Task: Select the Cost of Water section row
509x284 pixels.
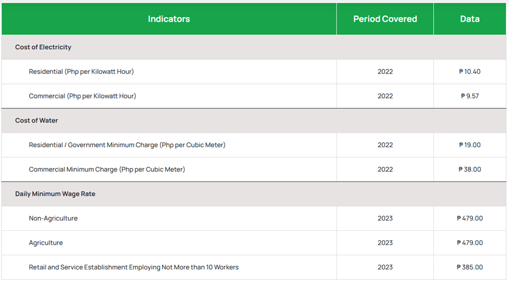Action: tap(37, 121)
